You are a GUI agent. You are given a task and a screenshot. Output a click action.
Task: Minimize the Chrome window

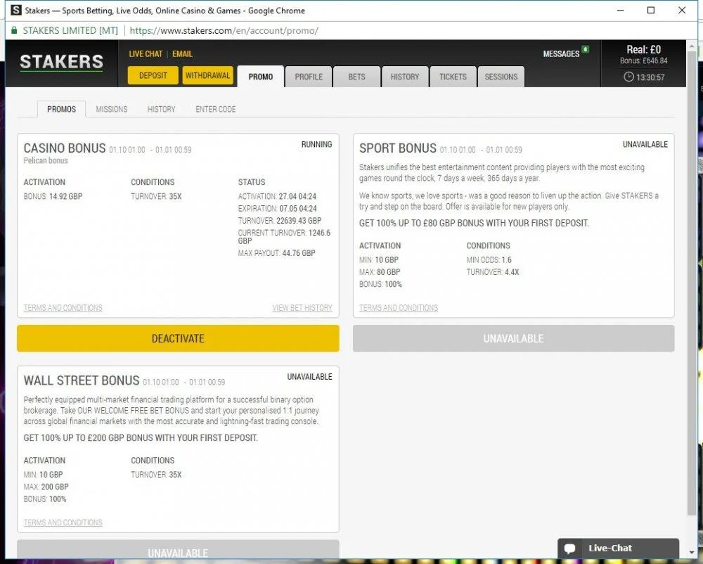click(x=621, y=10)
